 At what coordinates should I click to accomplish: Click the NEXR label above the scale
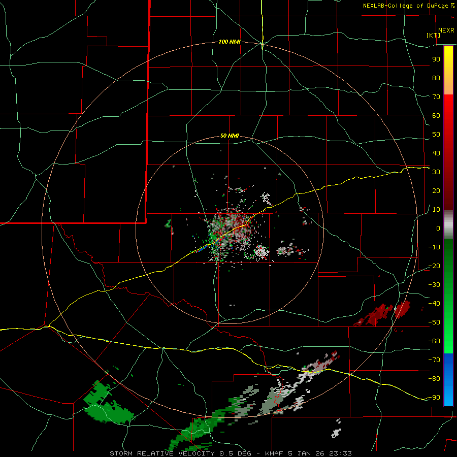pyautogui.click(x=446, y=30)
